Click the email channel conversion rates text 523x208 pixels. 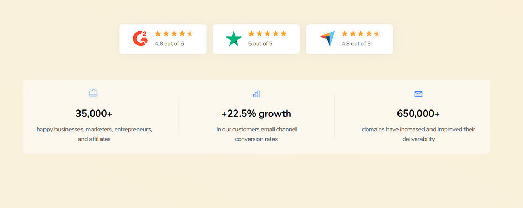[x=256, y=134]
